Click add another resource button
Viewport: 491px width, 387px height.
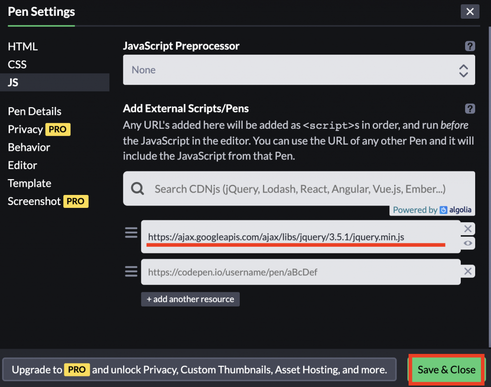pos(190,299)
